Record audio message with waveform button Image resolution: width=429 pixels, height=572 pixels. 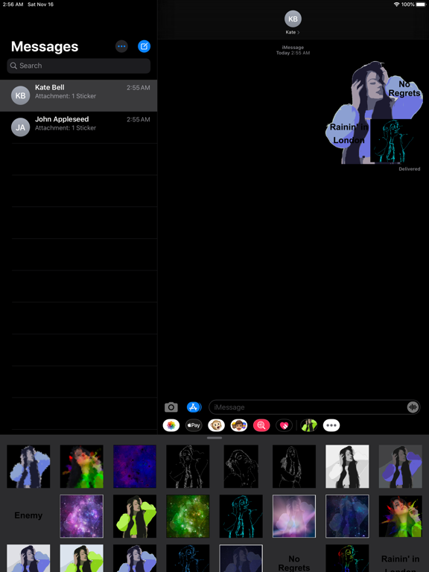coord(413,407)
